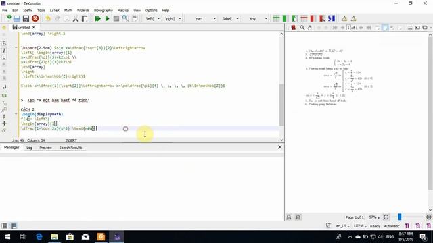Switch to the Log tab
The image size is (433, 243).
coord(29,148)
